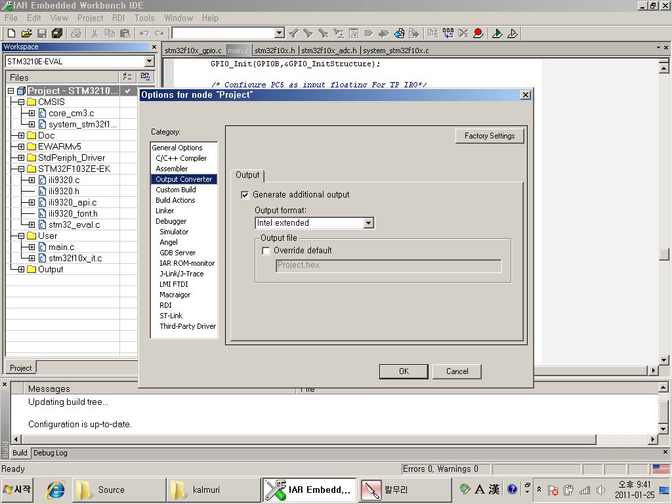Image resolution: width=672 pixels, height=504 pixels.
Task: Click the help icon in system tray
Action: 512,489
